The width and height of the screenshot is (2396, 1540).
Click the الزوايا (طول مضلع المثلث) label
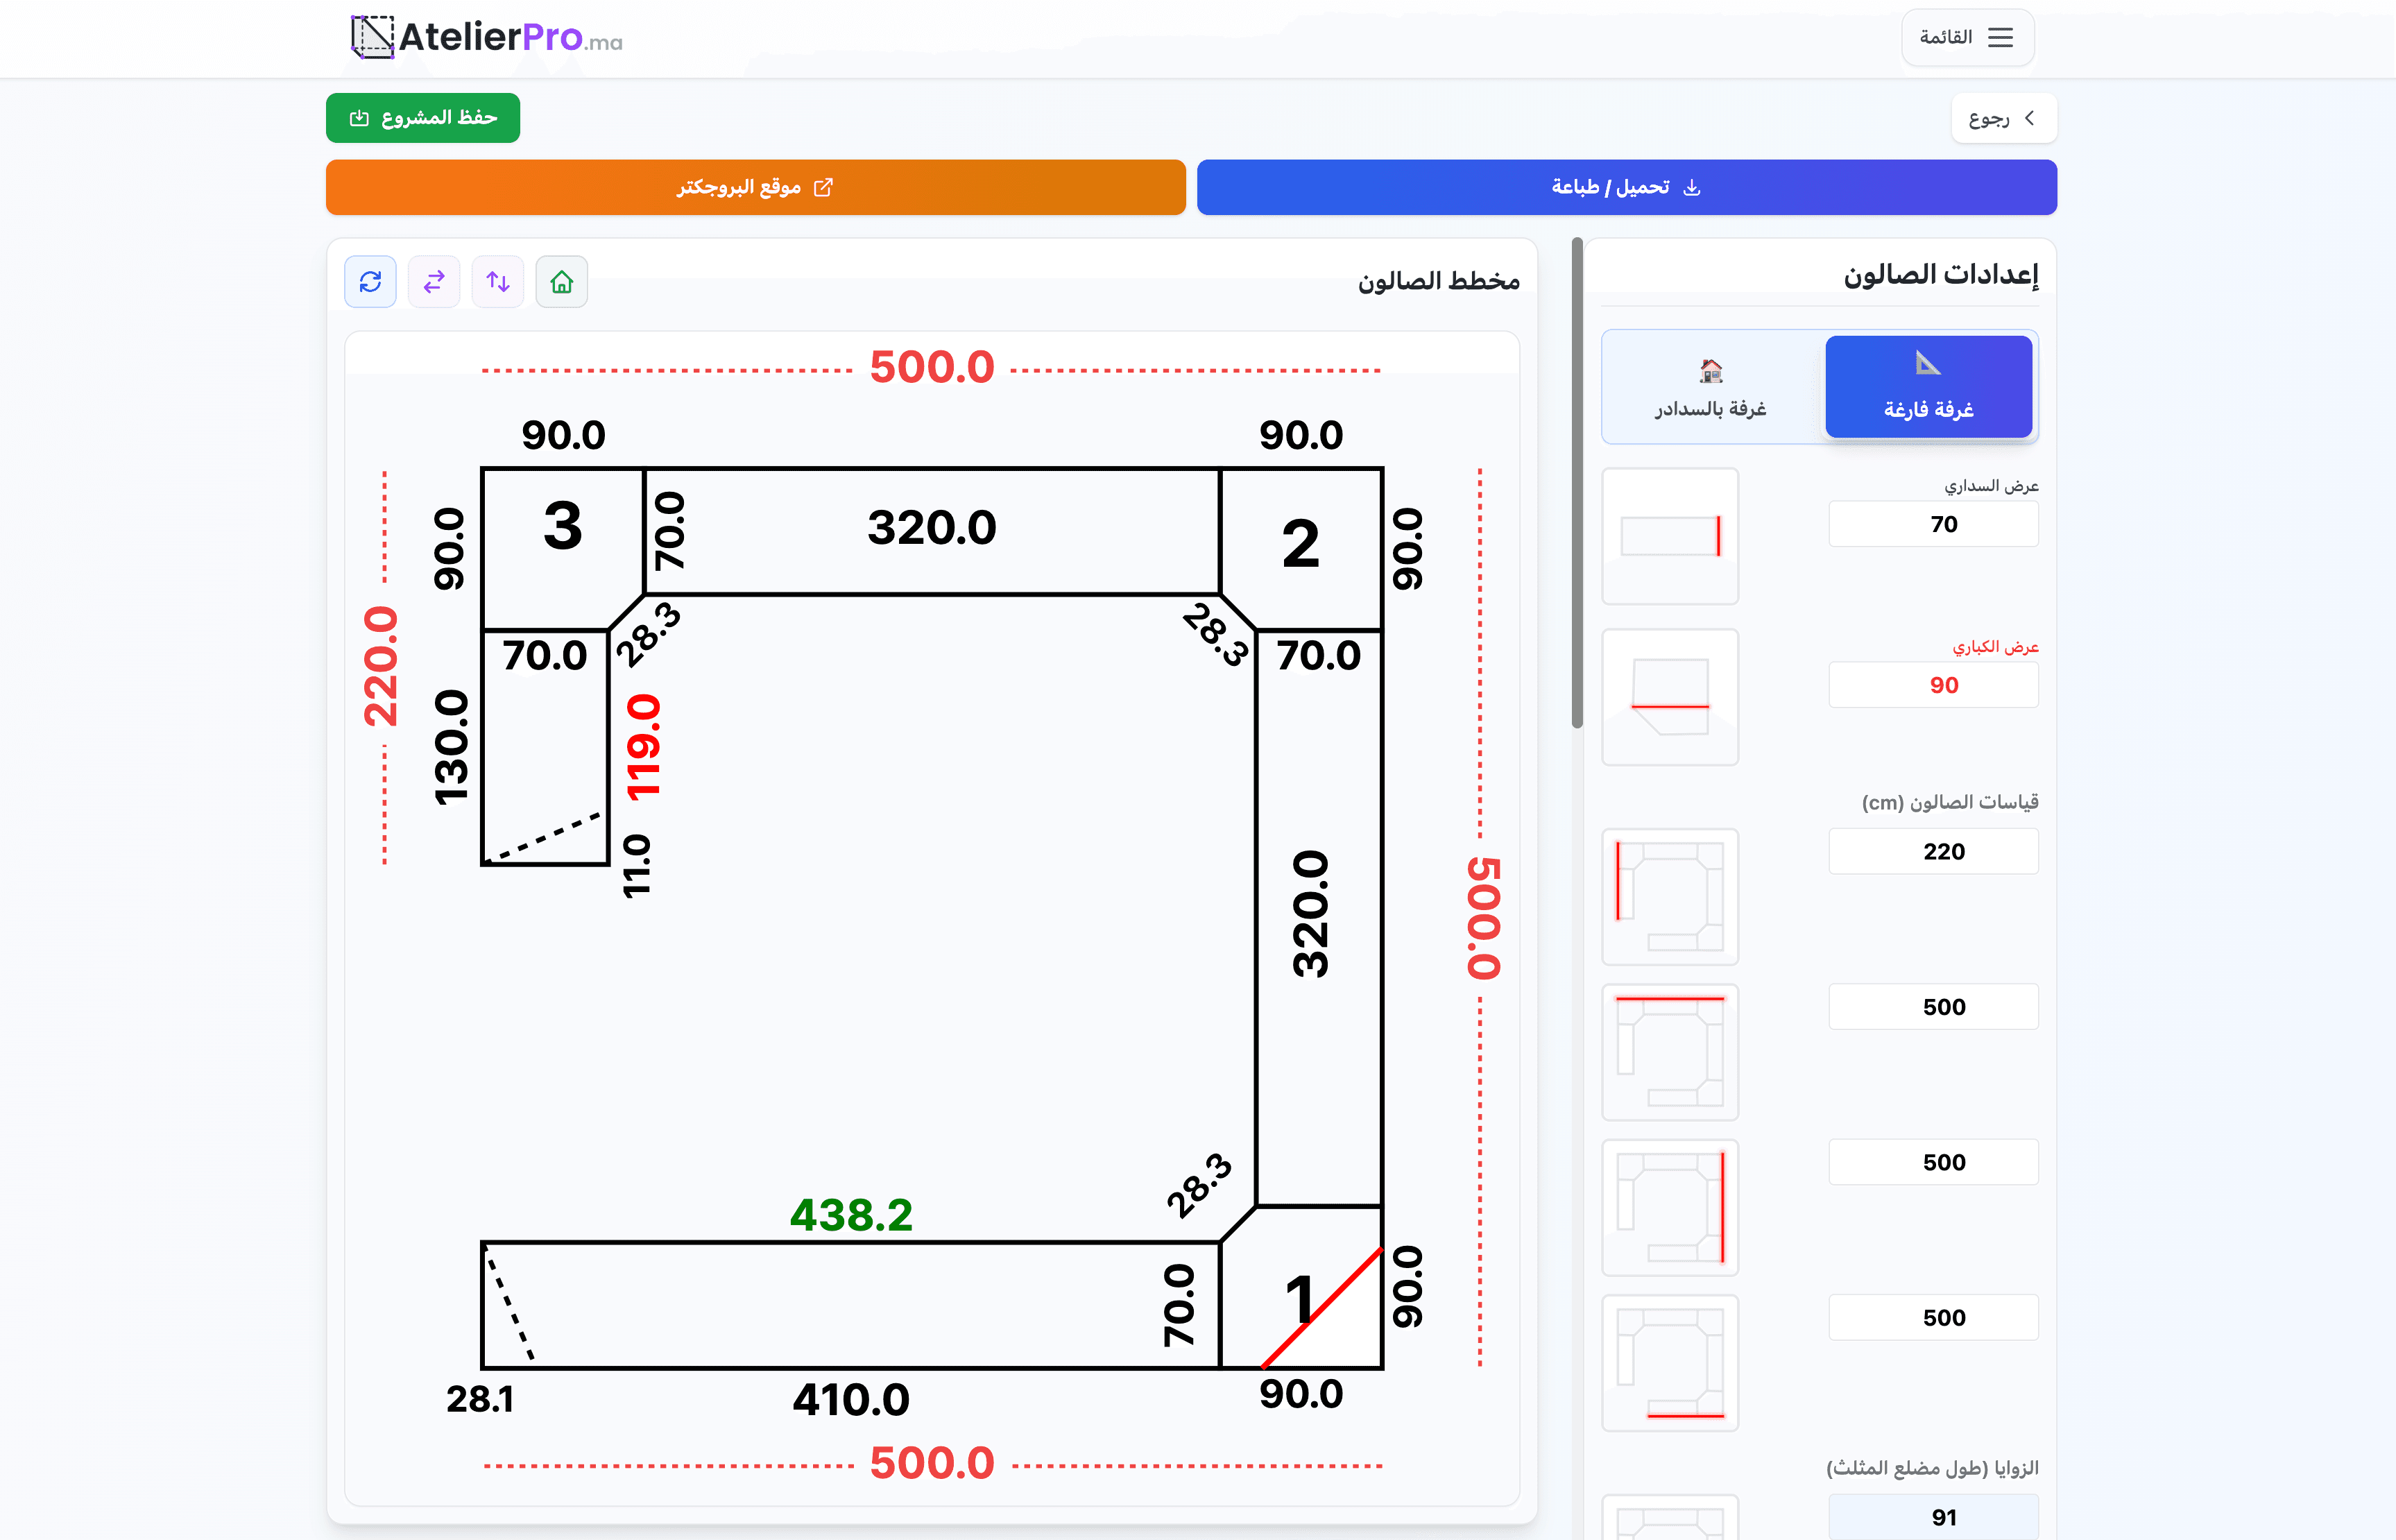pos(1932,1468)
